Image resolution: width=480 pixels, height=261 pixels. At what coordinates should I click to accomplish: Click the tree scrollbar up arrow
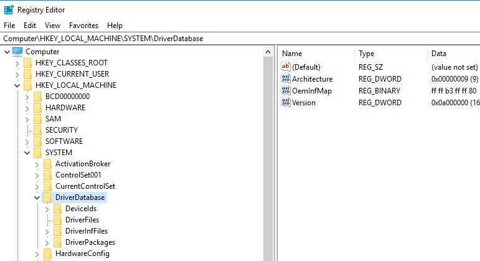(268, 52)
